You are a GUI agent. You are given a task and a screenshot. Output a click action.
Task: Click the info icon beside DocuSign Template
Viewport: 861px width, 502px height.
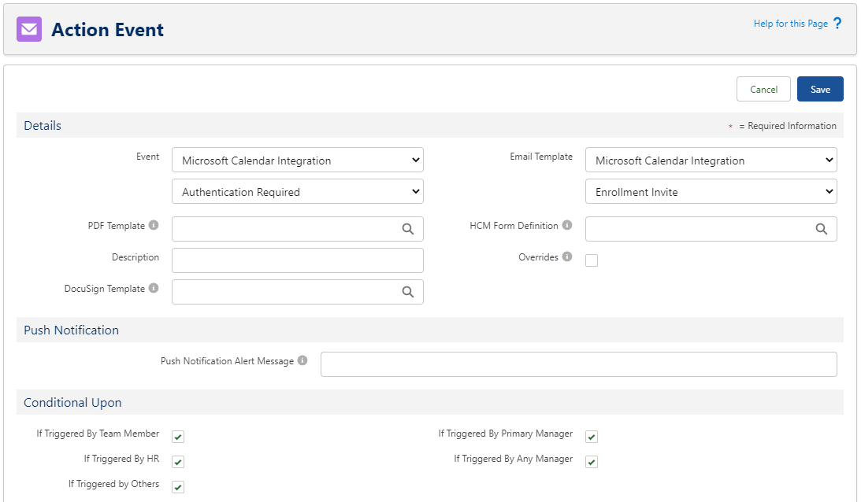click(154, 289)
